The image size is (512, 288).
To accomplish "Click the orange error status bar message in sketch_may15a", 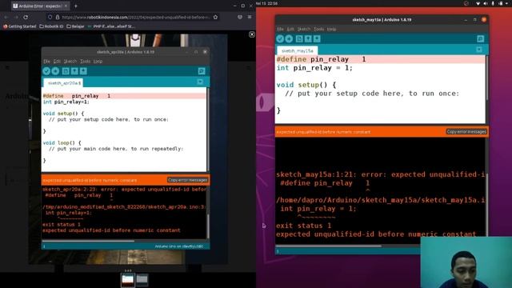I will pyautogui.click(x=323, y=132).
